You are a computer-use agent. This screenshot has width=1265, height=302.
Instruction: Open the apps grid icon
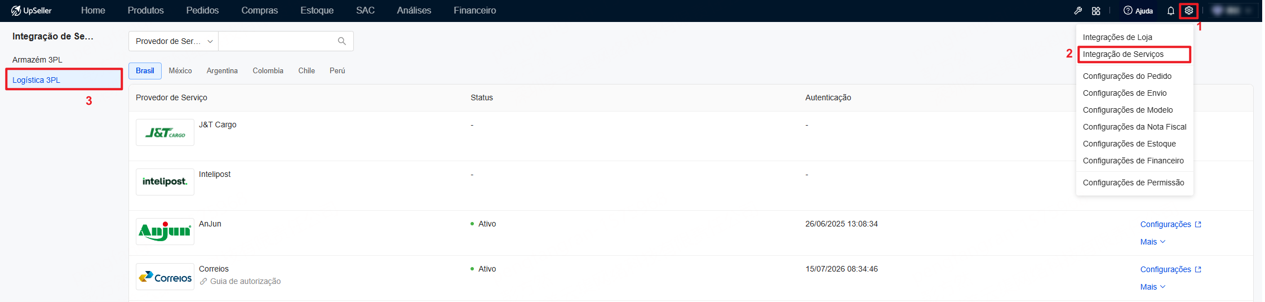pyautogui.click(x=1096, y=11)
